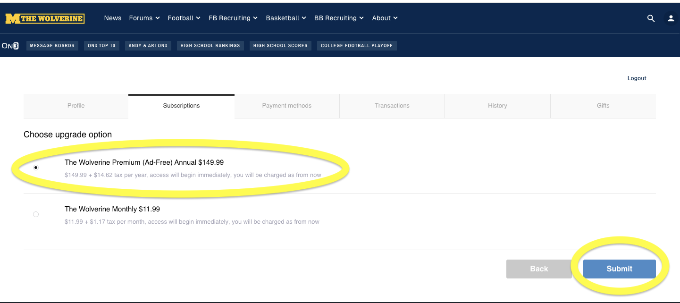
Task: Open the College Football Playoff link
Action: 357,46
